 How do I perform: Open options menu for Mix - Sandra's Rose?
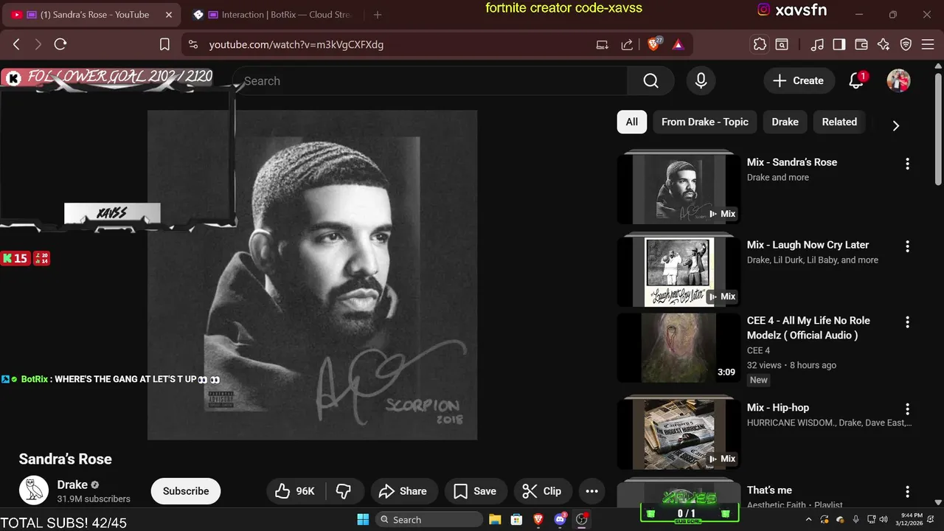tap(907, 164)
